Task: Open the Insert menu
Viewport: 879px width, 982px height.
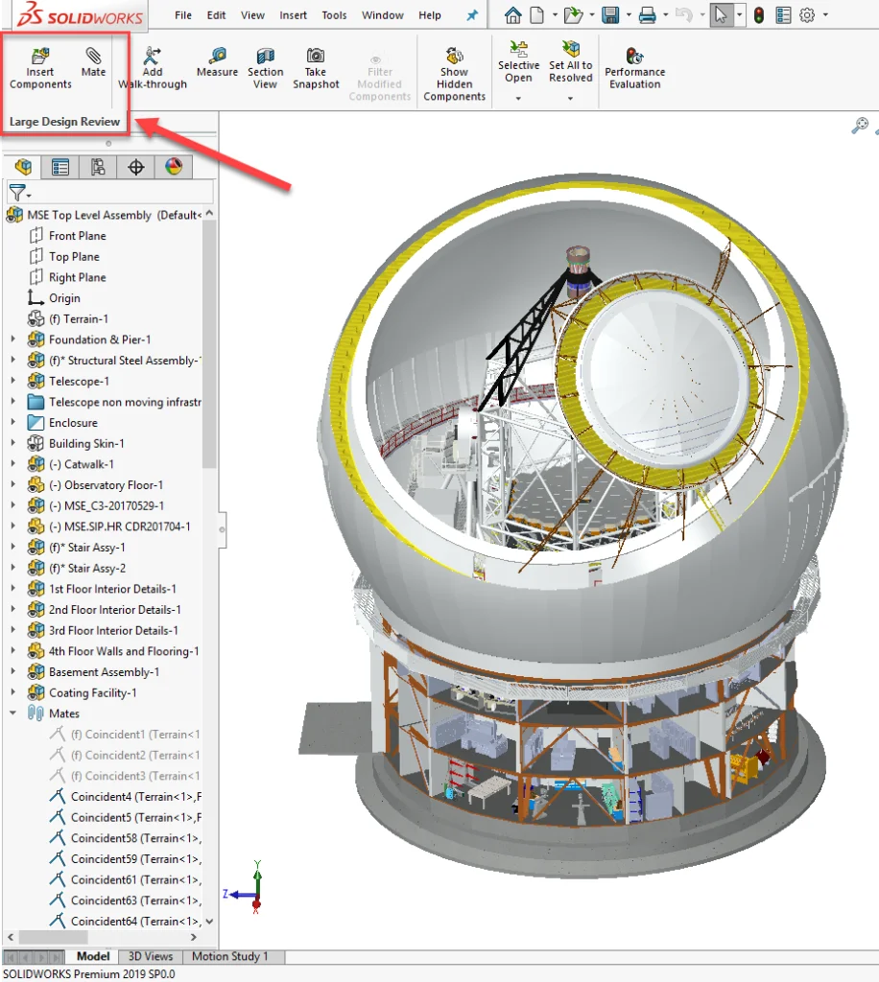Action: click(x=294, y=15)
